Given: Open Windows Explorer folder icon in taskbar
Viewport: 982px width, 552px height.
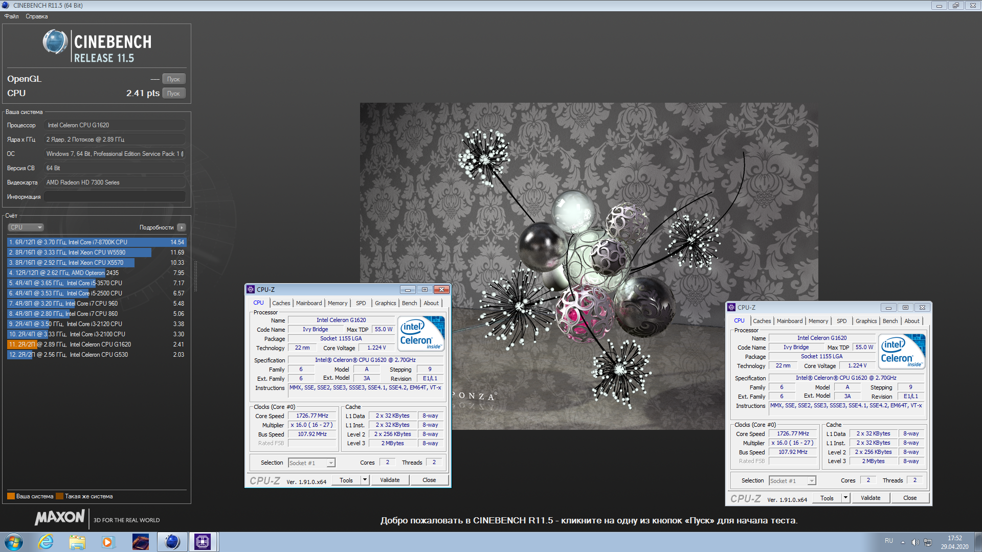Looking at the screenshot, I should coord(77,542).
